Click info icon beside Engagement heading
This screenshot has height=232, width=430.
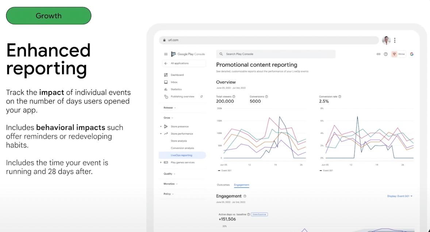pyautogui.click(x=245, y=196)
